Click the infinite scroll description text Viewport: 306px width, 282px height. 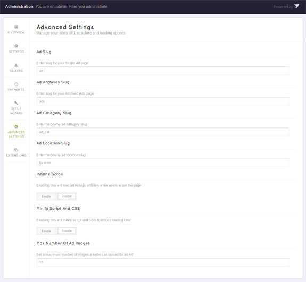(x=88, y=185)
